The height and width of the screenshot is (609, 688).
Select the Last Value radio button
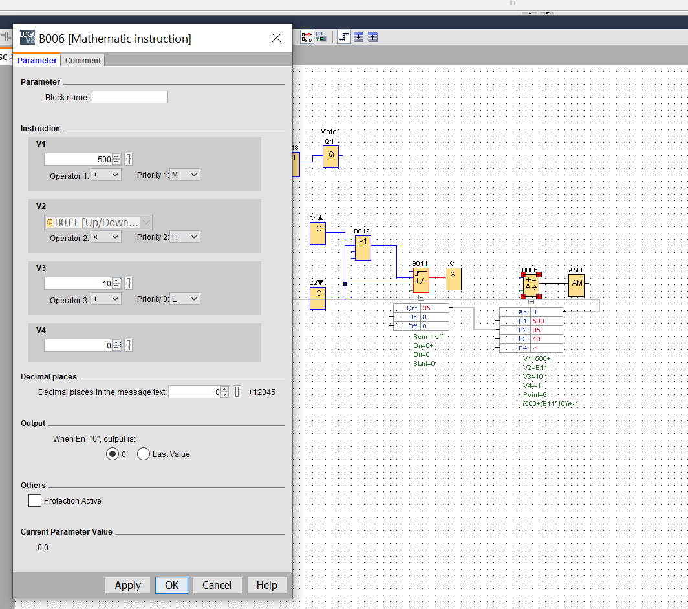[144, 454]
